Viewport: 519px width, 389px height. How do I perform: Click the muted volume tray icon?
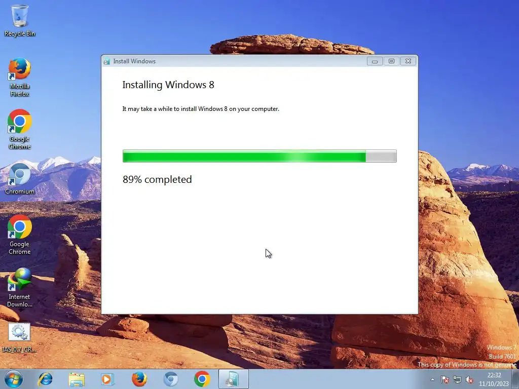point(469,379)
